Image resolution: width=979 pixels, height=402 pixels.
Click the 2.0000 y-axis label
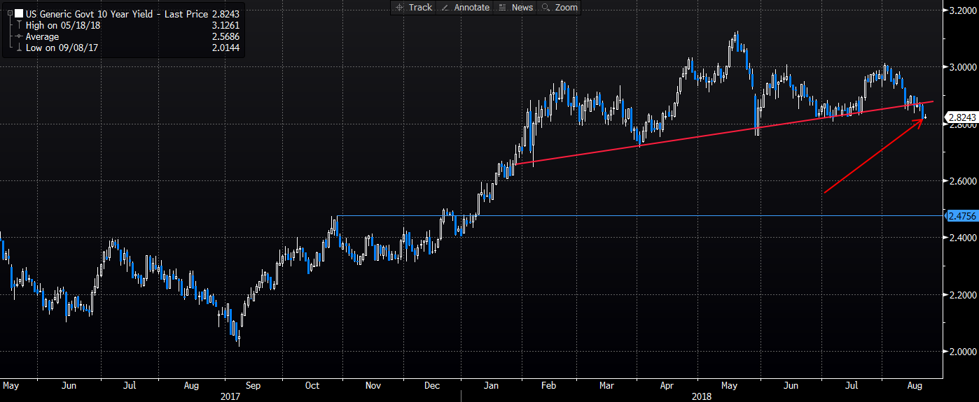tap(964, 352)
